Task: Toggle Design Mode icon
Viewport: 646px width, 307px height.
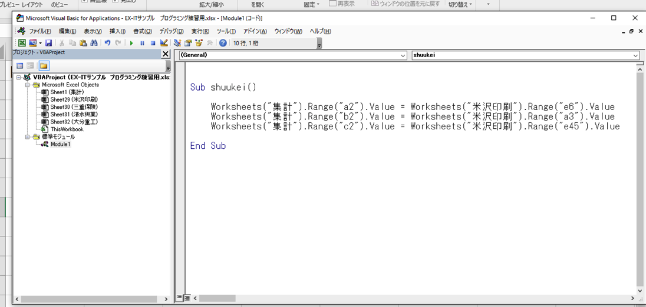Action: (x=163, y=43)
